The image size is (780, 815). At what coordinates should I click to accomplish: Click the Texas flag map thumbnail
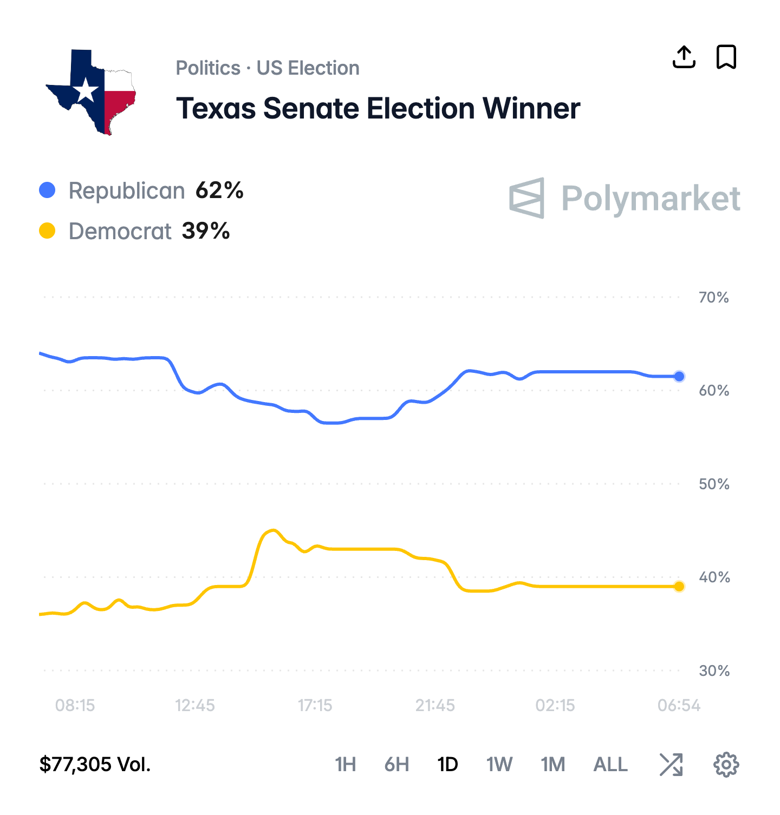(92, 92)
